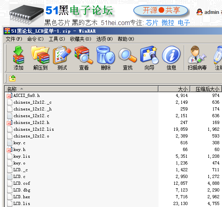Open the 帮助(H) menu
The height and width of the screenshot is (207, 222).
(x=126, y=39)
